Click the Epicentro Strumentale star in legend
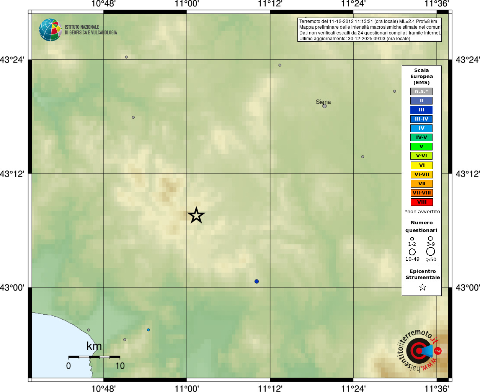 coord(423,287)
